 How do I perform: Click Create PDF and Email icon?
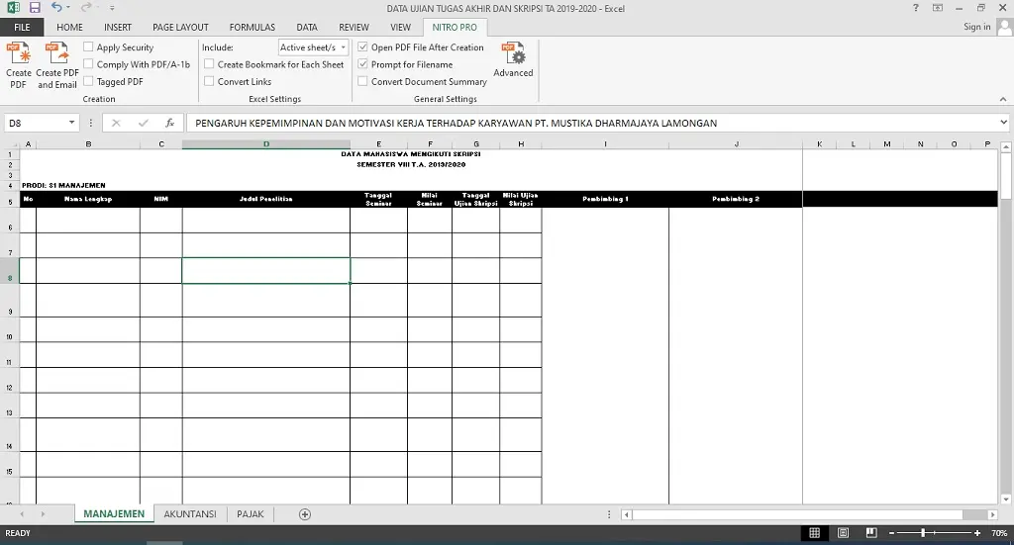point(56,53)
